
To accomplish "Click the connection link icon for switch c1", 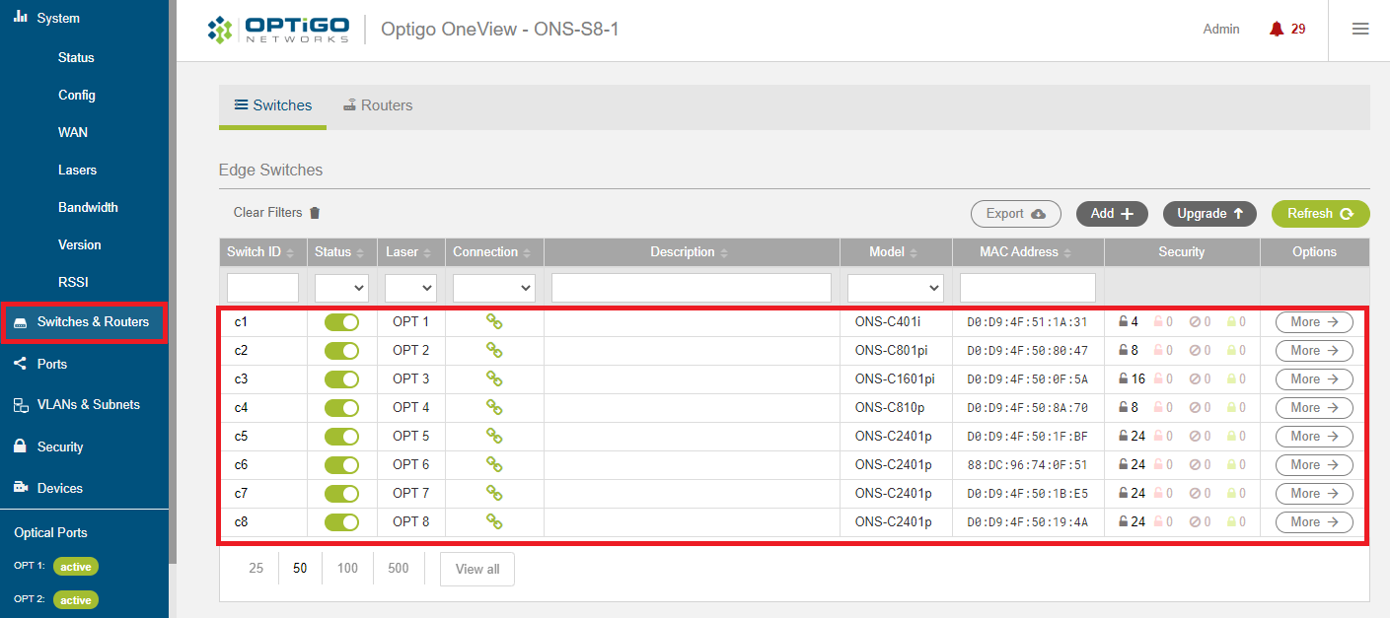I will [x=493, y=321].
